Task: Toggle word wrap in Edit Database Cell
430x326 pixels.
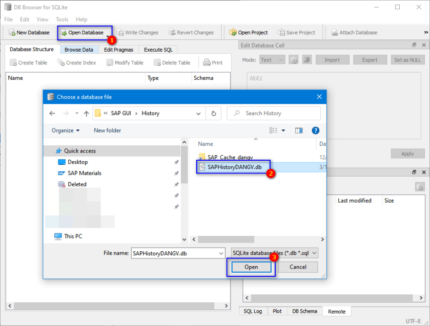Action: click(x=306, y=59)
